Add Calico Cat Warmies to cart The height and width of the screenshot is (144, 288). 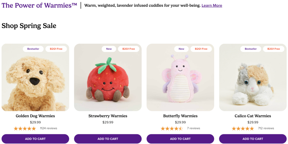[x=253, y=139]
